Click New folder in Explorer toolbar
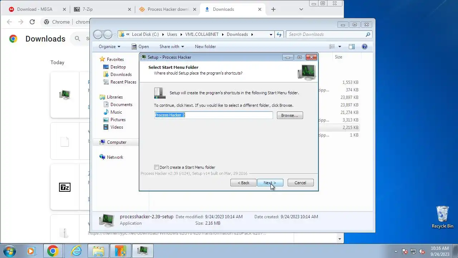The height and width of the screenshot is (258, 458). pos(205,47)
